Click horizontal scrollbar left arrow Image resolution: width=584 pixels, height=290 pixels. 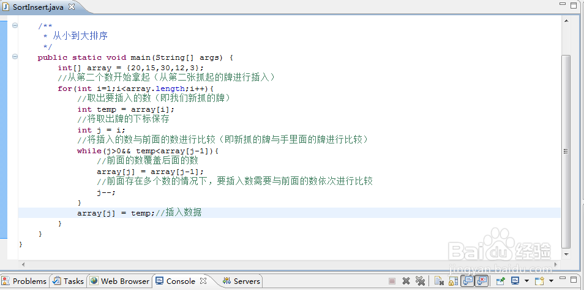tap(23, 264)
